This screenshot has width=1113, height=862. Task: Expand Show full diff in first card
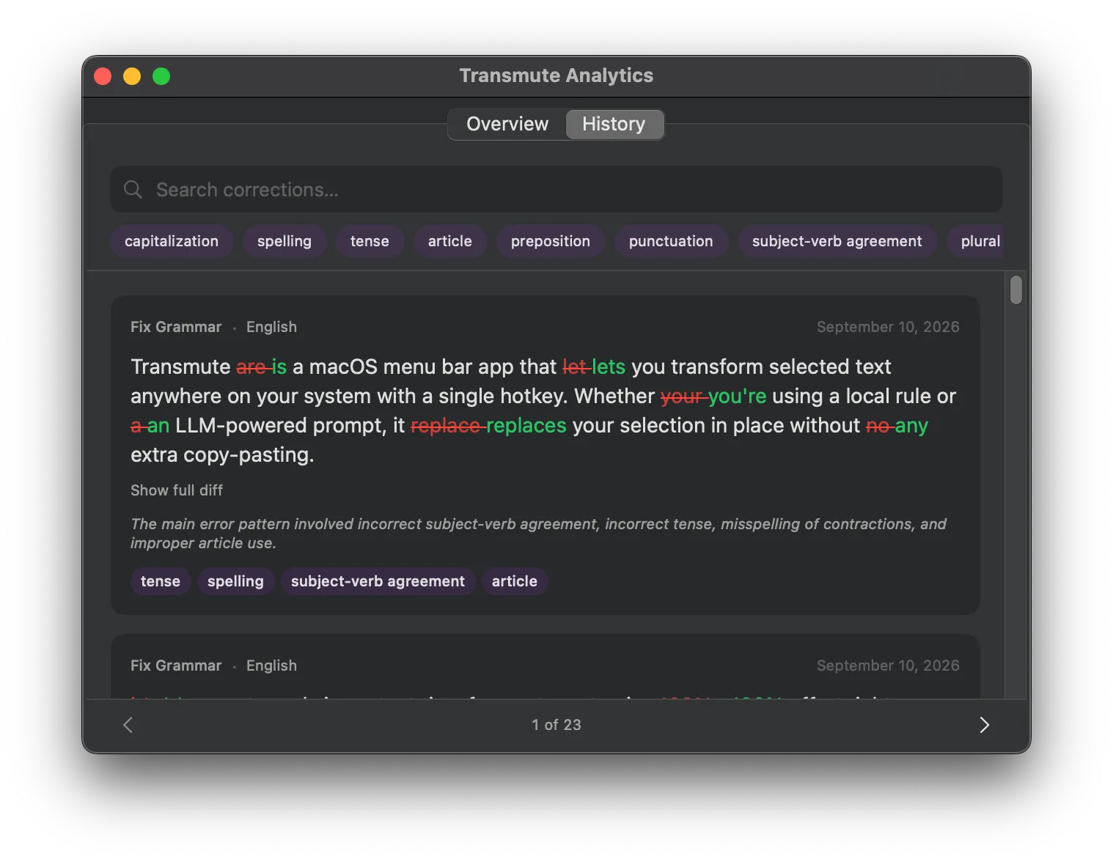click(x=177, y=490)
